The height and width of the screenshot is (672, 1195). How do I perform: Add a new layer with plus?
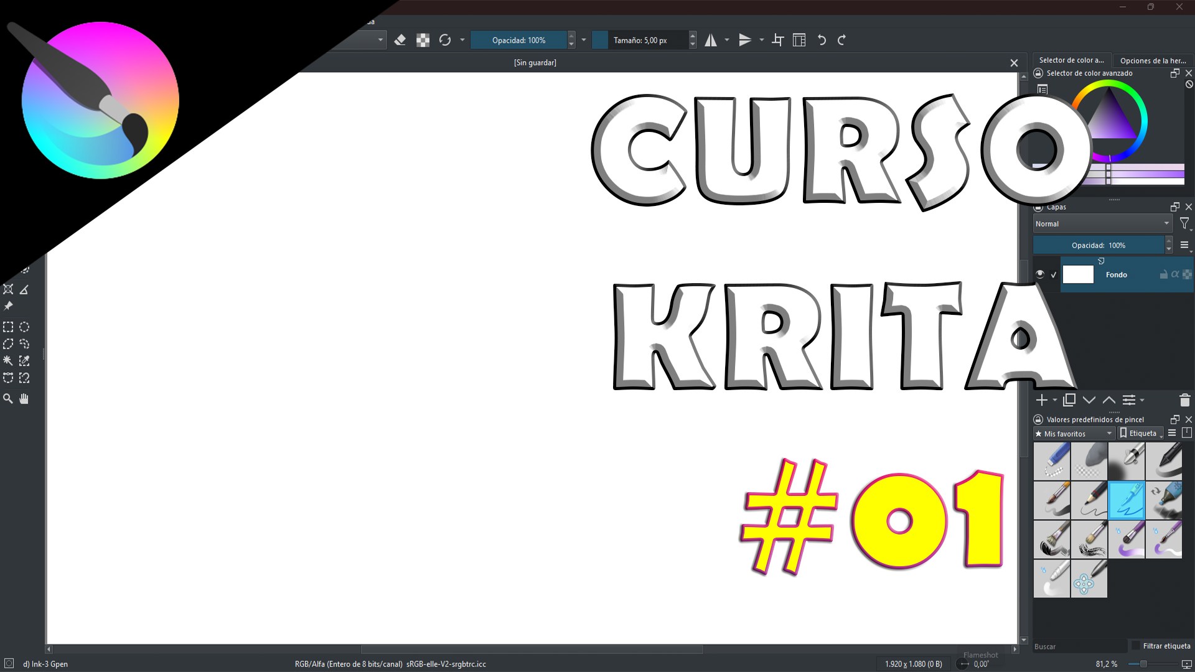click(1042, 400)
